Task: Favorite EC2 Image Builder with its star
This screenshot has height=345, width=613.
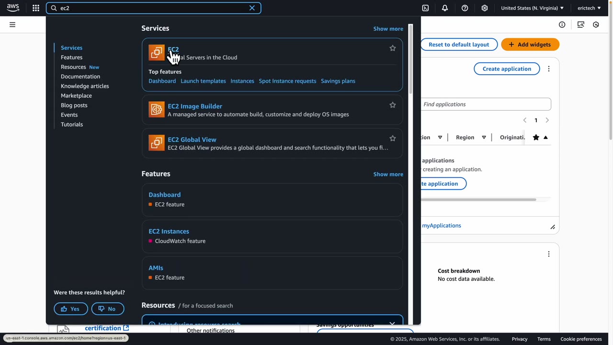Action: [393, 105]
